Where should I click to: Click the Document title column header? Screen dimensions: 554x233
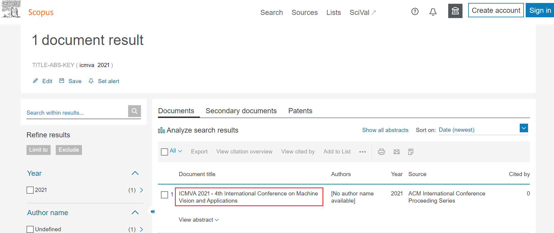197,174
